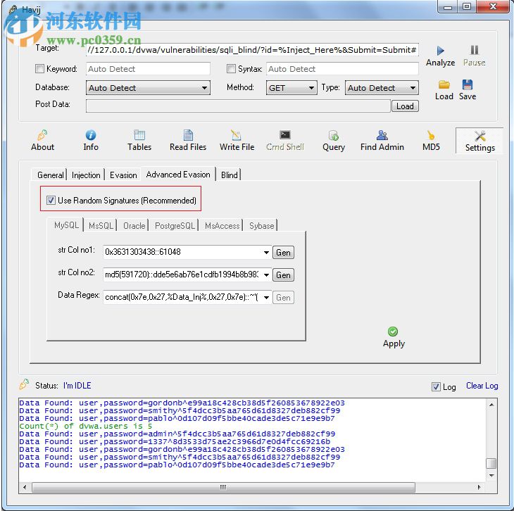Screen dimensions: 514x511
Task: Select the Sybase database tab
Action: pos(261,226)
